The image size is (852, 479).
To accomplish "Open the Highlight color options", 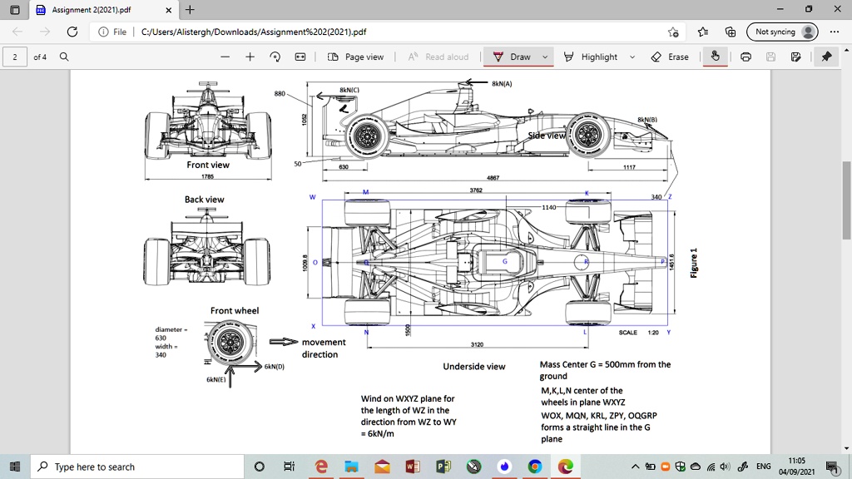I will tap(632, 57).
